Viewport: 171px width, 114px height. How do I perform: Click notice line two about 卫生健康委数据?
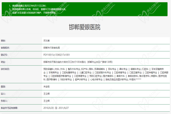38,9
